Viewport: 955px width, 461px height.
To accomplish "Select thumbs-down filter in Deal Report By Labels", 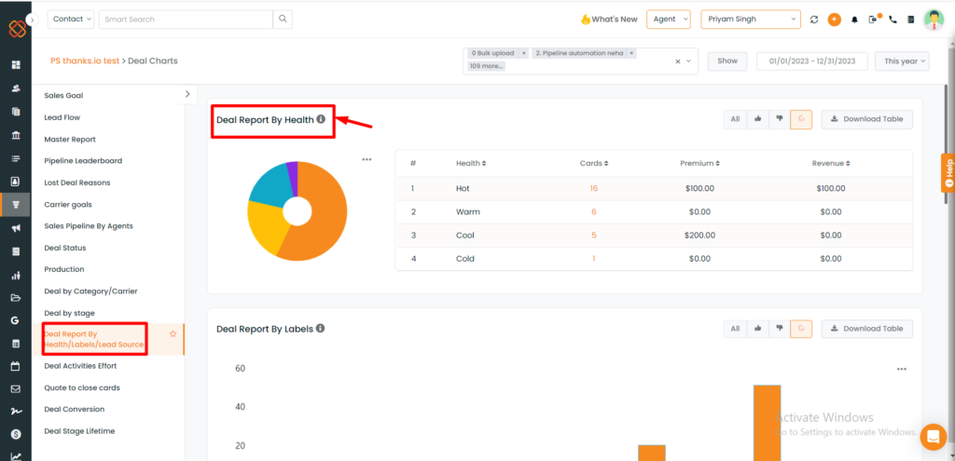I will pyautogui.click(x=780, y=329).
